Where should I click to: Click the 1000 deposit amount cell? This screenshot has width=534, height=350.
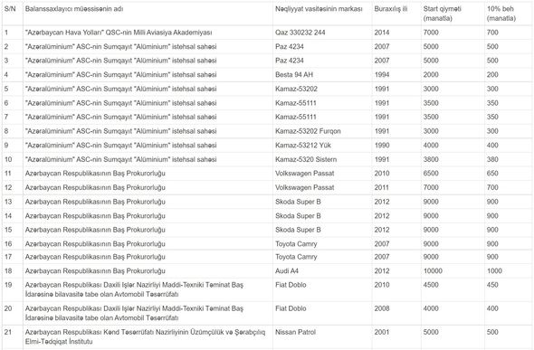494,271
